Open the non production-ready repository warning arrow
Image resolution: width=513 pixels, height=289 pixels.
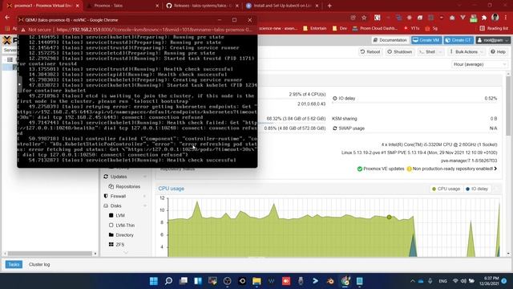coord(495,169)
